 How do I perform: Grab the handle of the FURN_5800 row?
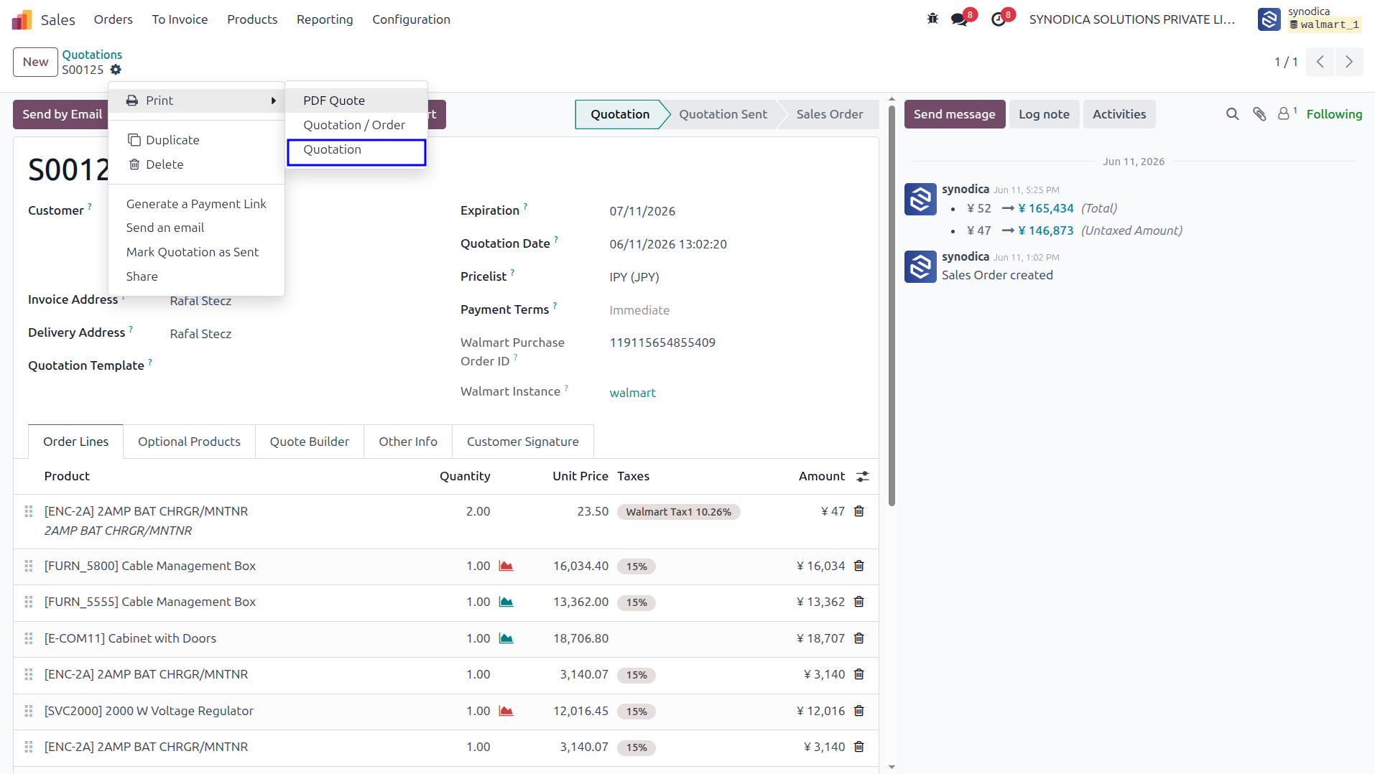pyautogui.click(x=29, y=566)
